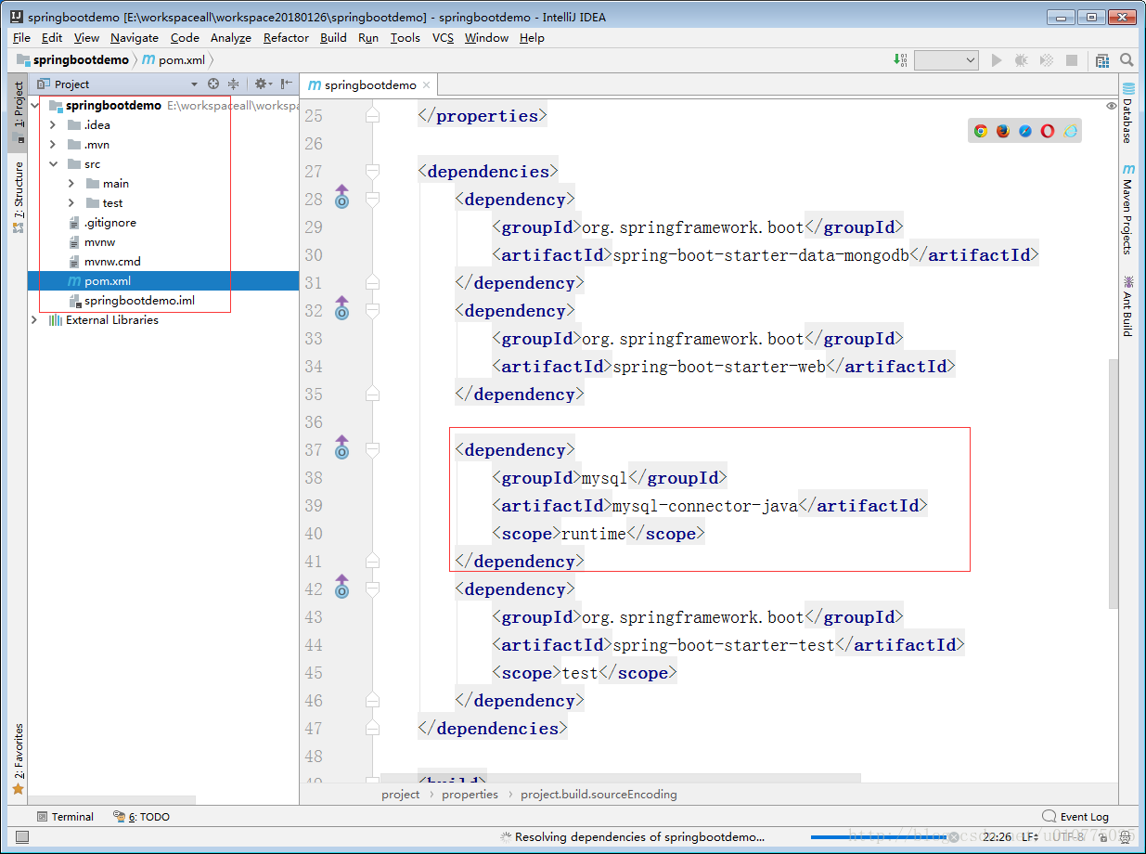This screenshot has width=1146, height=854.
Task: Open the Refactor menu
Action: pyautogui.click(x=286, y=37)
